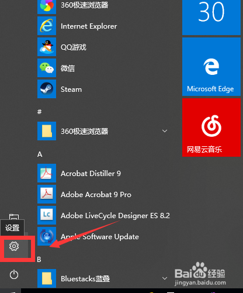Open Adobe LiveCycle Designer ES 8.2 icon
The image size is (243, 293).
pos(47,215)
